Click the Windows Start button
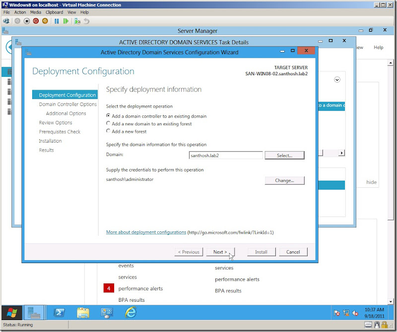This screenshot has width=397, height=332. coord(11,313)
